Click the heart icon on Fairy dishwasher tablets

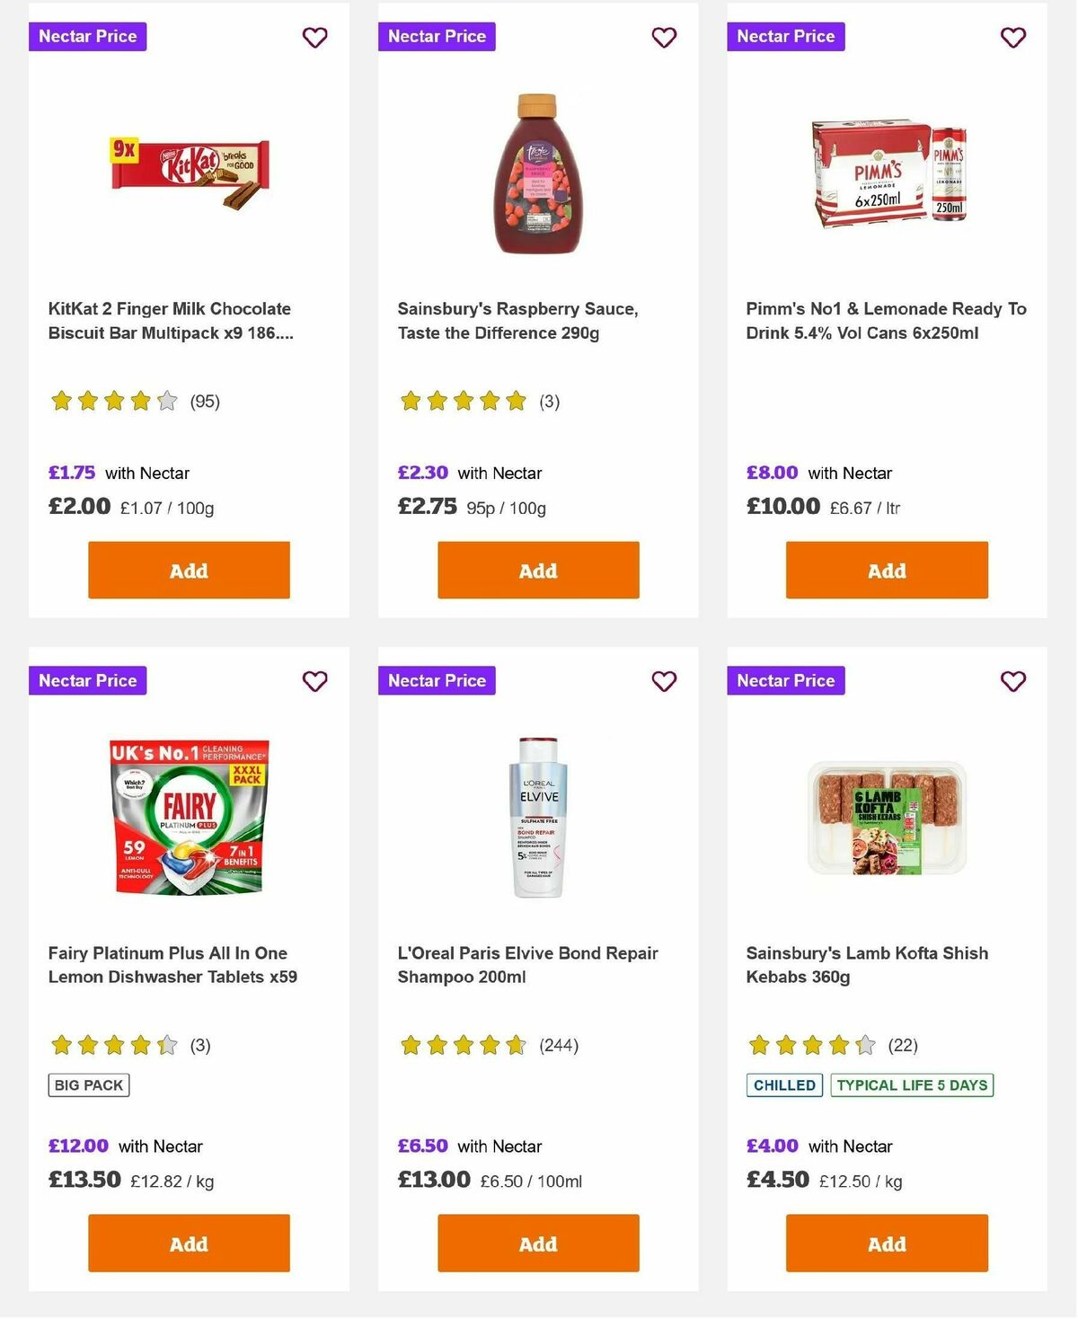(314, 681)
